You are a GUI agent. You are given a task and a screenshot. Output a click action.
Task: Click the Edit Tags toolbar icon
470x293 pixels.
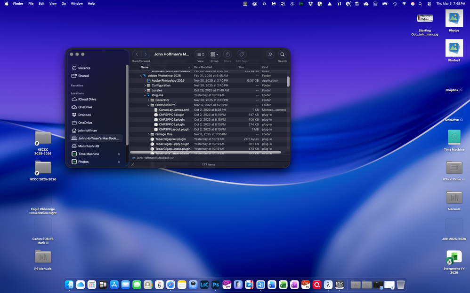tap(242, 54)
